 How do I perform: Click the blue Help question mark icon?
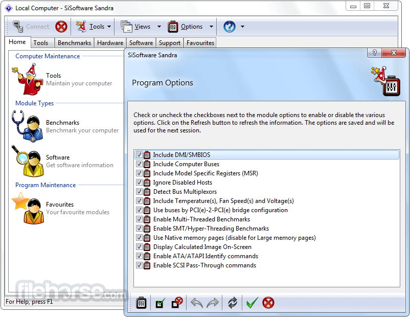[230, 27]
